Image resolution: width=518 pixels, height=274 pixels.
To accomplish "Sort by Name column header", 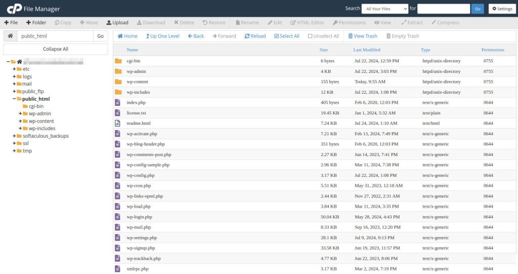I will click(x=132, y=50).
